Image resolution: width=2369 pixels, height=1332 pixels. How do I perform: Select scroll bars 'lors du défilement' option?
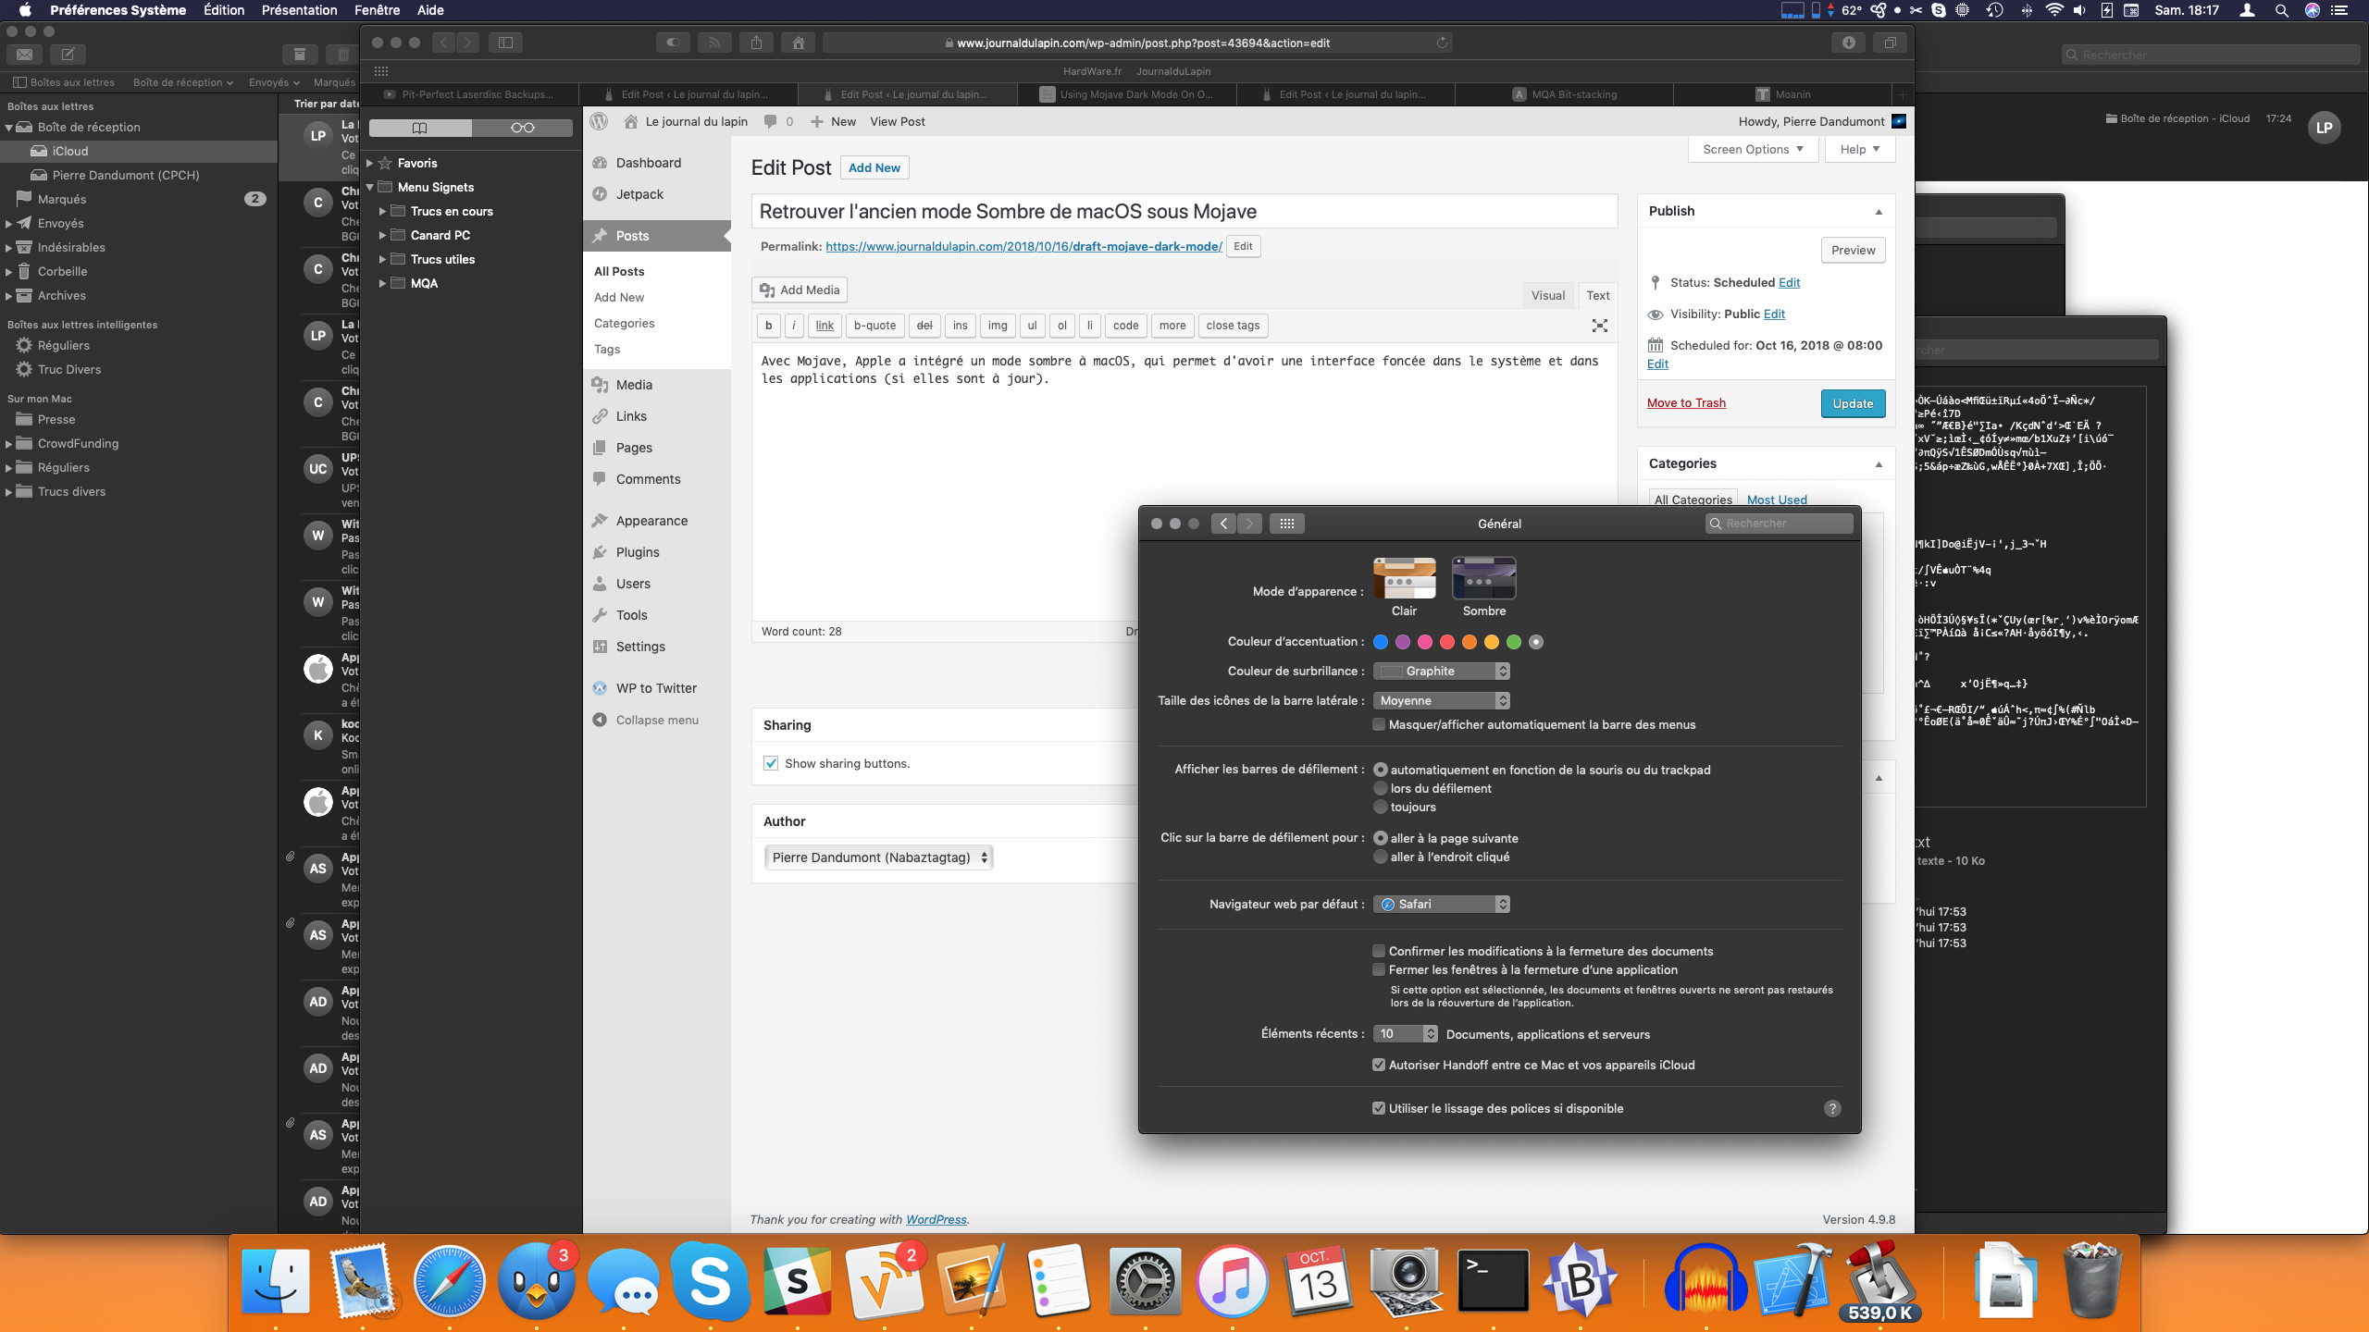click(x=1381, y=788)
